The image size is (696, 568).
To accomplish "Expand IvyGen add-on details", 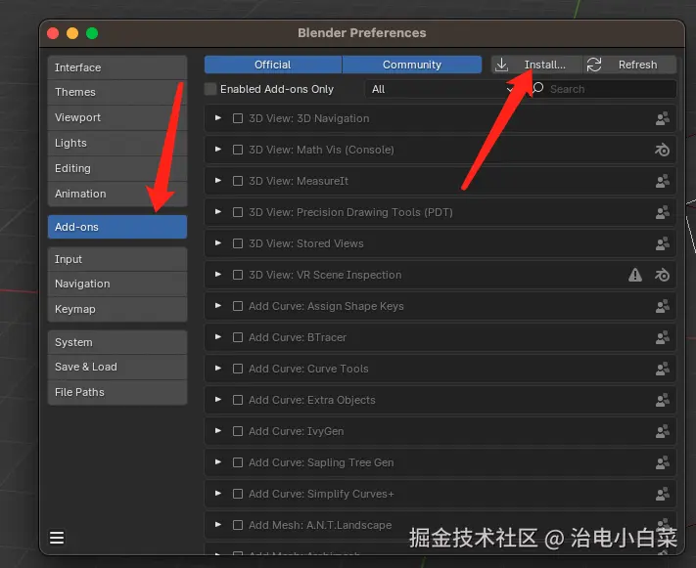I will pyautogui.click(x=218, y=430).
